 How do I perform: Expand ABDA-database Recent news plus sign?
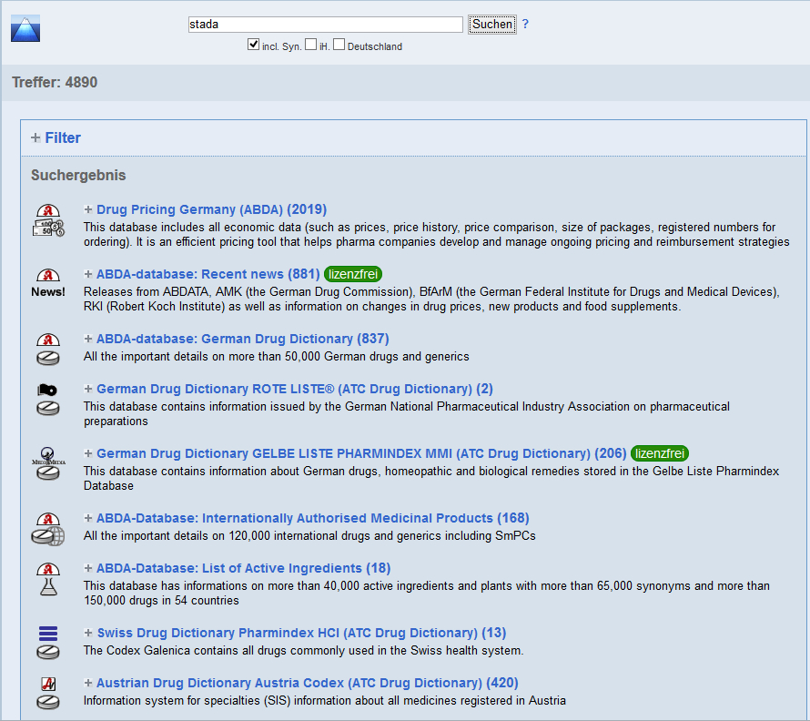coord(88,274)
